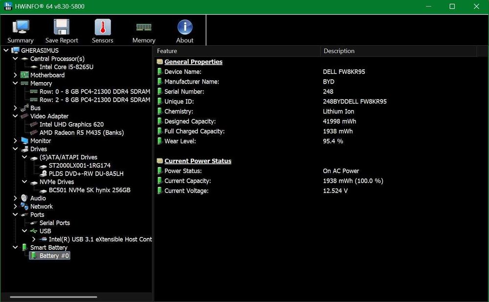Select Intel UHD Graphics 620
The image size is (489, 302).
71,124
